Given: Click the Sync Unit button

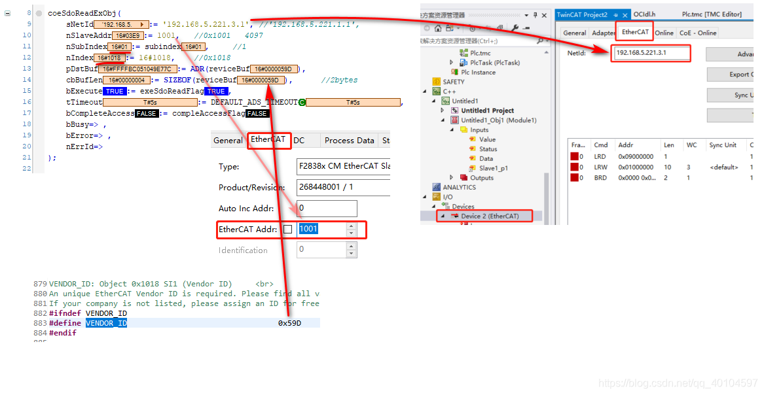Looking at the screenshot, I should point(731,95).
